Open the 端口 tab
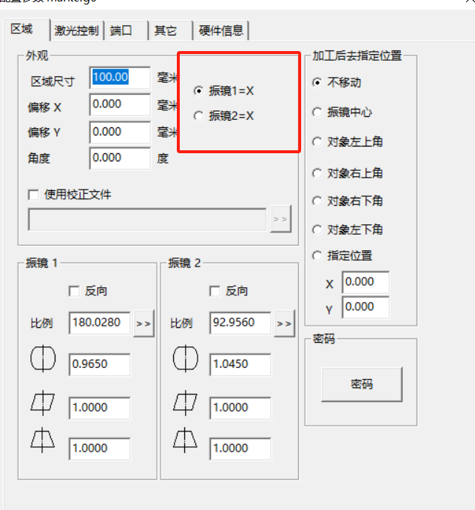 (x=126, y=30)
